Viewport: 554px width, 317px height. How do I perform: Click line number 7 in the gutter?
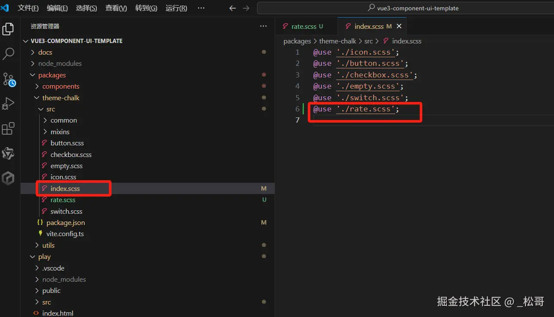297,120
